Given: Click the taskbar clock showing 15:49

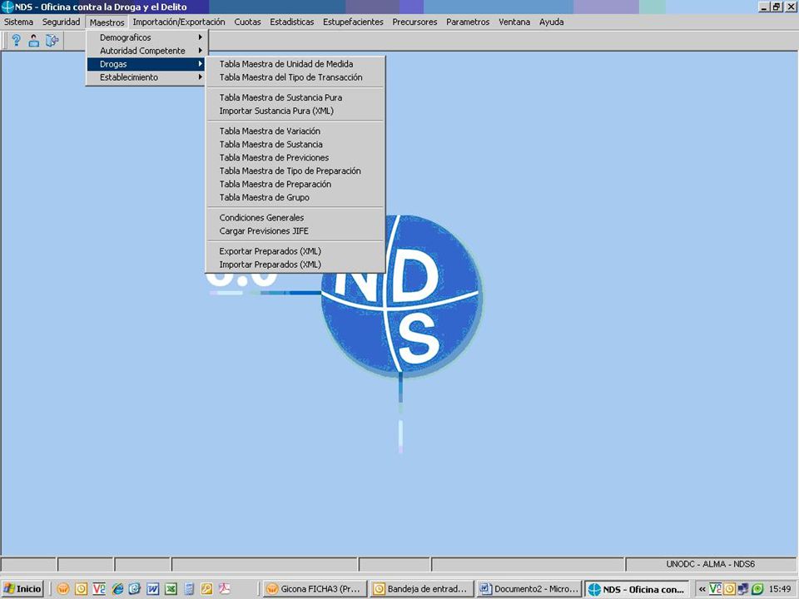Looking at the screenshot, I should click(x=780, y=589).
